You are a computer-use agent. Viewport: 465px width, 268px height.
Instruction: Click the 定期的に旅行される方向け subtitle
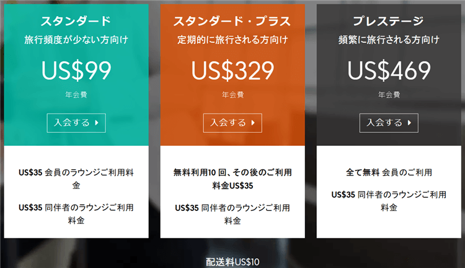(x=232, y=40)
